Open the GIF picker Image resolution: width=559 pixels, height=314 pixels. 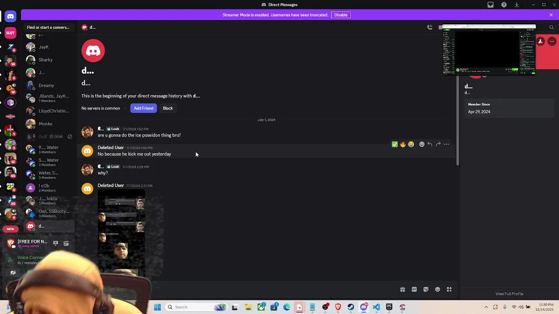point(414,290)
